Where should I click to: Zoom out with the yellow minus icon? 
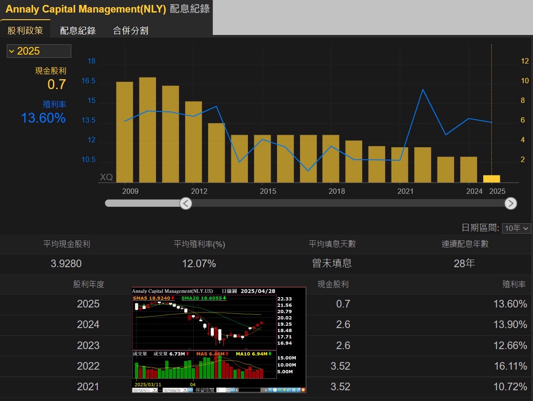[x=279, y=390]
